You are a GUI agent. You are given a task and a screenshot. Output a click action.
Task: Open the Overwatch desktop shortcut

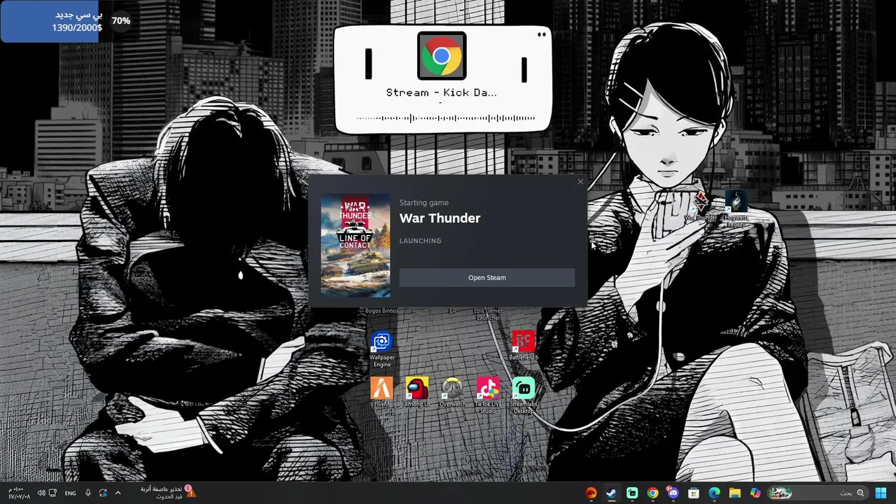pos(452,392)
